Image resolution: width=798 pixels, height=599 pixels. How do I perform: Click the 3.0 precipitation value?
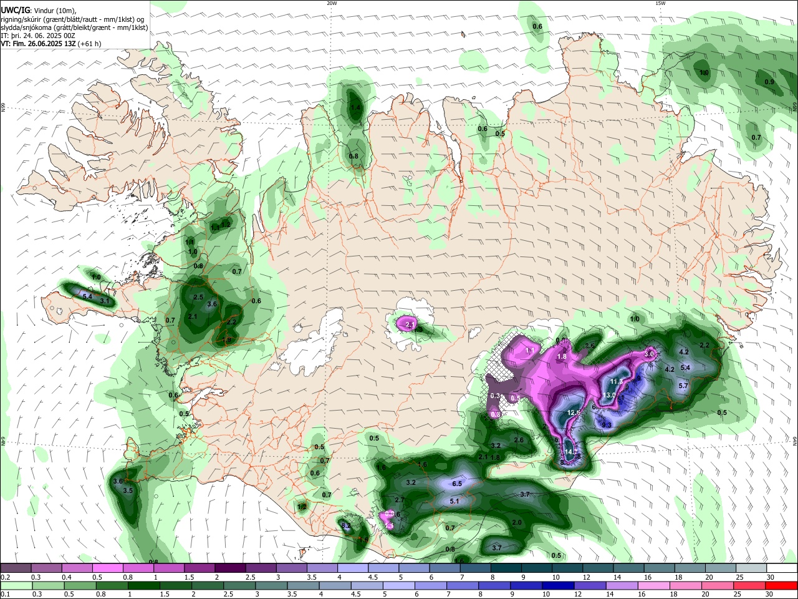pos(648,354)
